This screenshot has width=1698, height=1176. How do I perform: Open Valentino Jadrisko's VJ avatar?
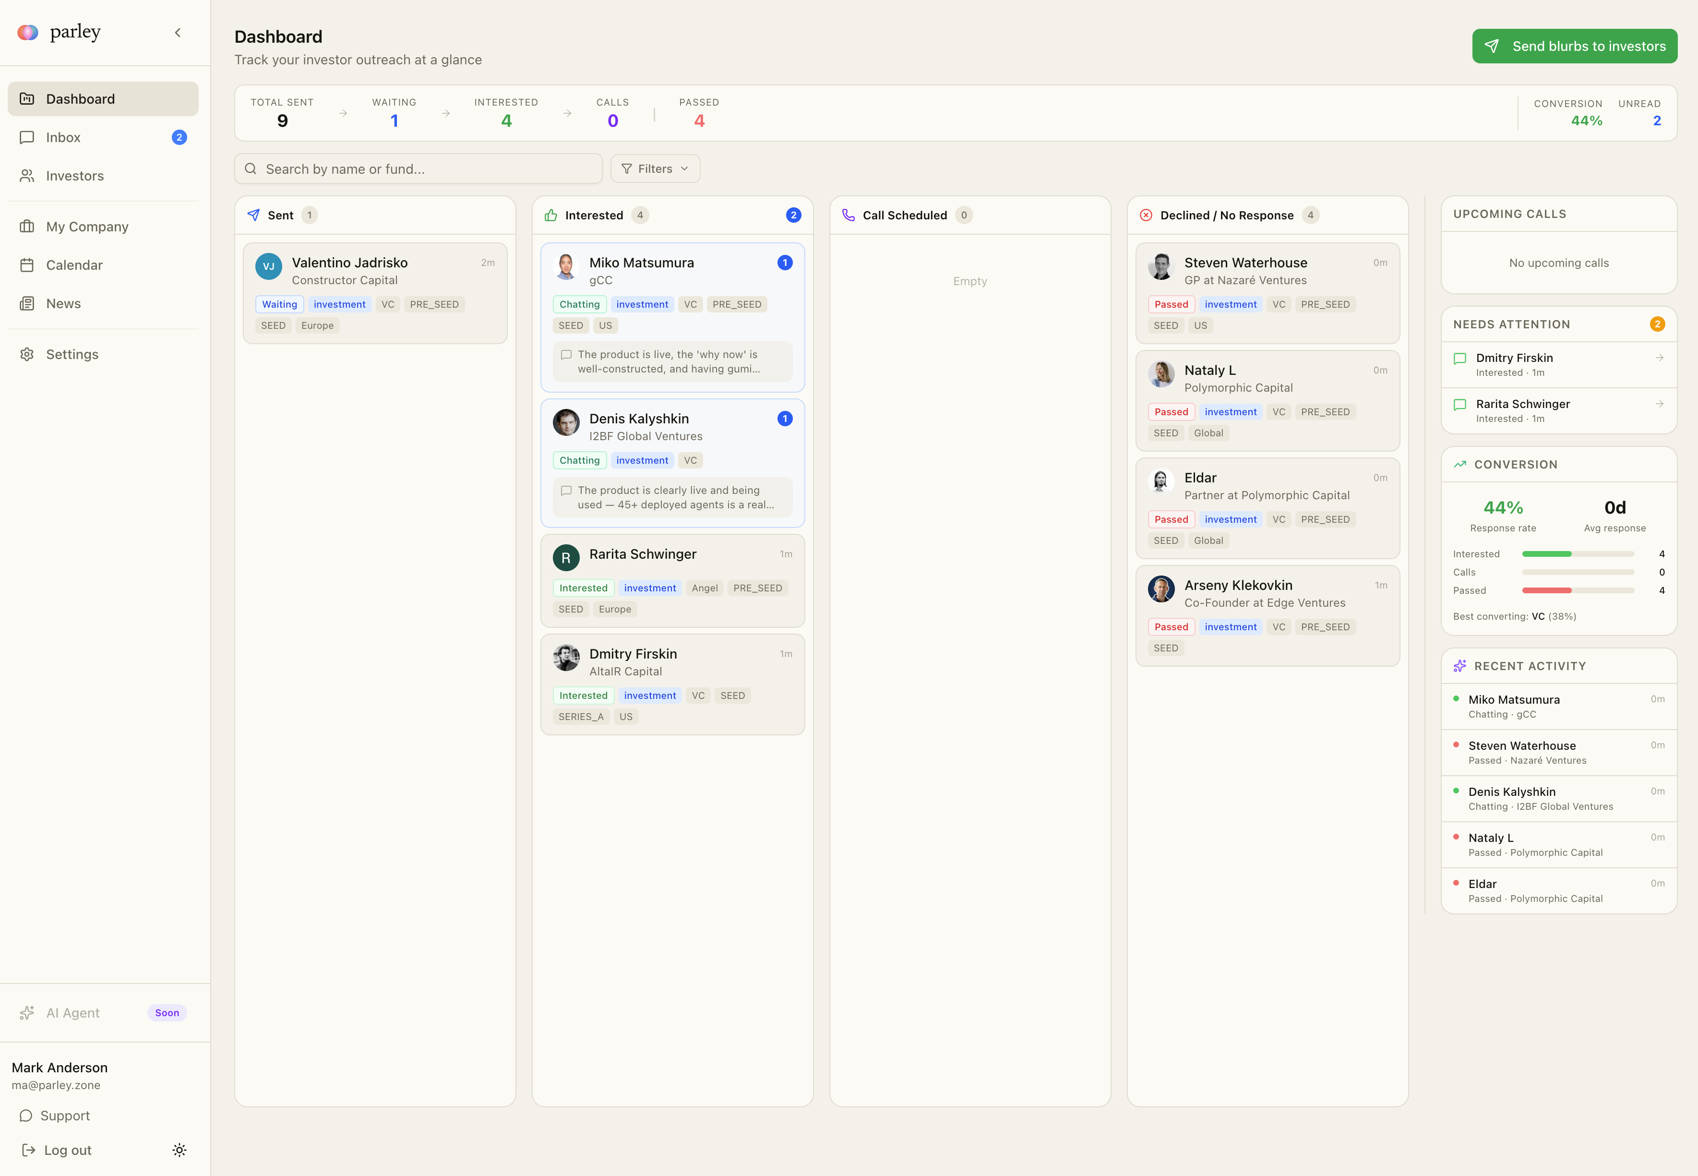click(x=269, y=267)
